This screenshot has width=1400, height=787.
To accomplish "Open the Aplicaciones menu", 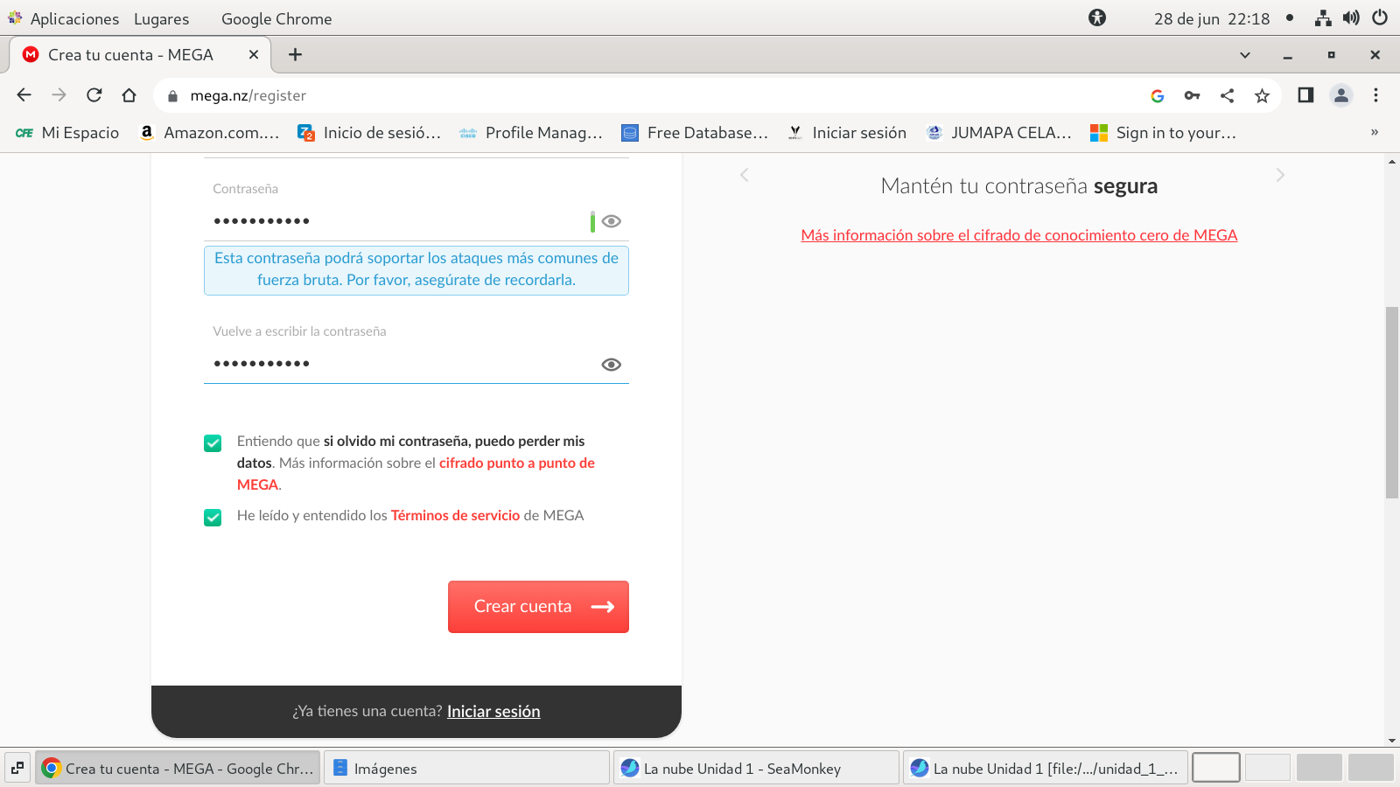I will pyautogui.click(x=73, y=18).
